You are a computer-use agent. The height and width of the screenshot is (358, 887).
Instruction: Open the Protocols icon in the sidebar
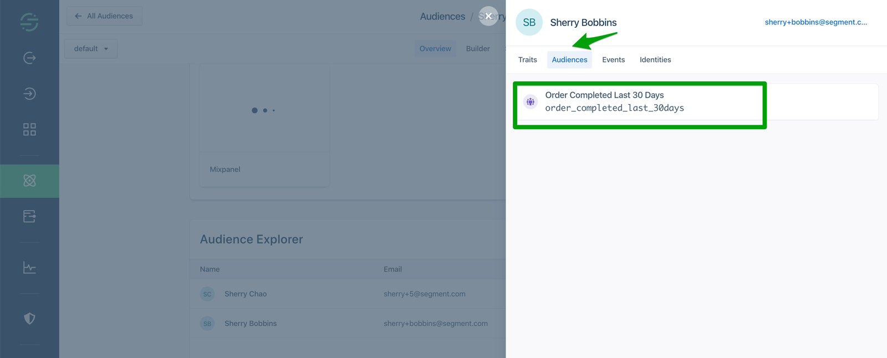[29, 216]
